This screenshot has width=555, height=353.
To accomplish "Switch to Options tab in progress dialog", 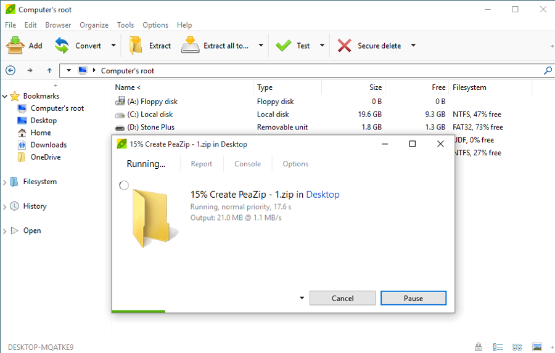I will pyautogui.click(x=295, y=164).
